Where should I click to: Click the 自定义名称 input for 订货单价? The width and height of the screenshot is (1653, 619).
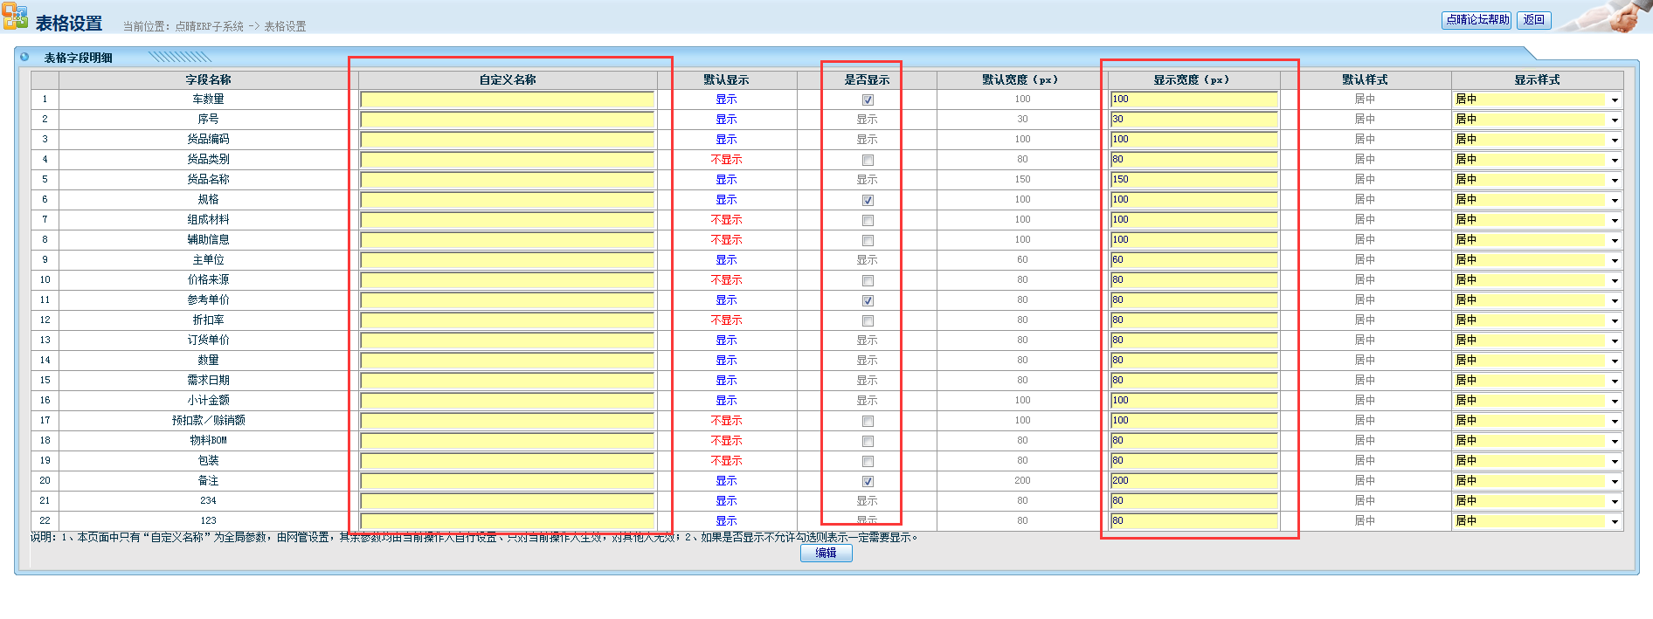point(507,340)
